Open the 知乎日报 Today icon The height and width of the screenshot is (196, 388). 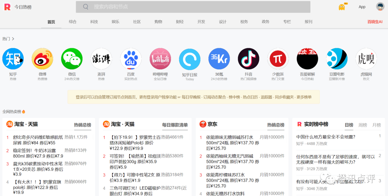(190, 59)
